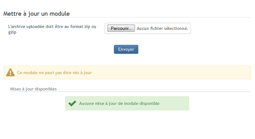Image resolution: width=255 pixels, height=139 pixels.
Task: Click the empty right side of the yellow warning banner
Action: pos(191,73)
